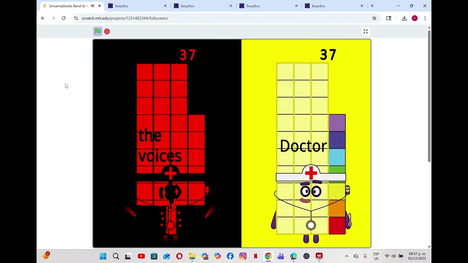Open Microsoft 365 app from the taskbar
Image resolution: width=468 pixels, height=263 pixels.
(205, 256)
